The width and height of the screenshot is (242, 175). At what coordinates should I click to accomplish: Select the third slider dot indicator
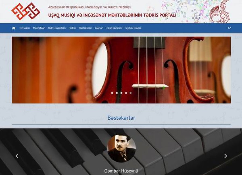122,93
